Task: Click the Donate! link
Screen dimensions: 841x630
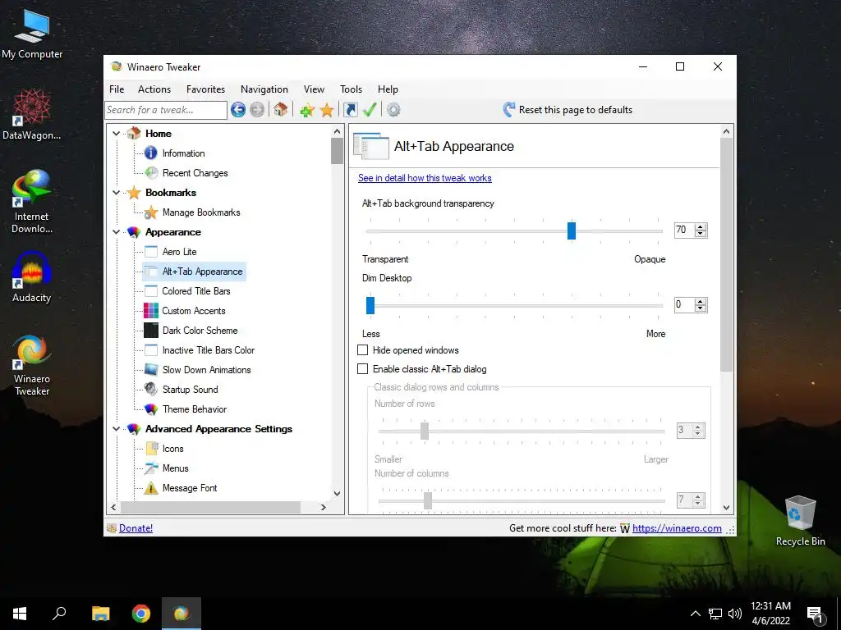Action: pyautogui.click(x=136, y=528)
